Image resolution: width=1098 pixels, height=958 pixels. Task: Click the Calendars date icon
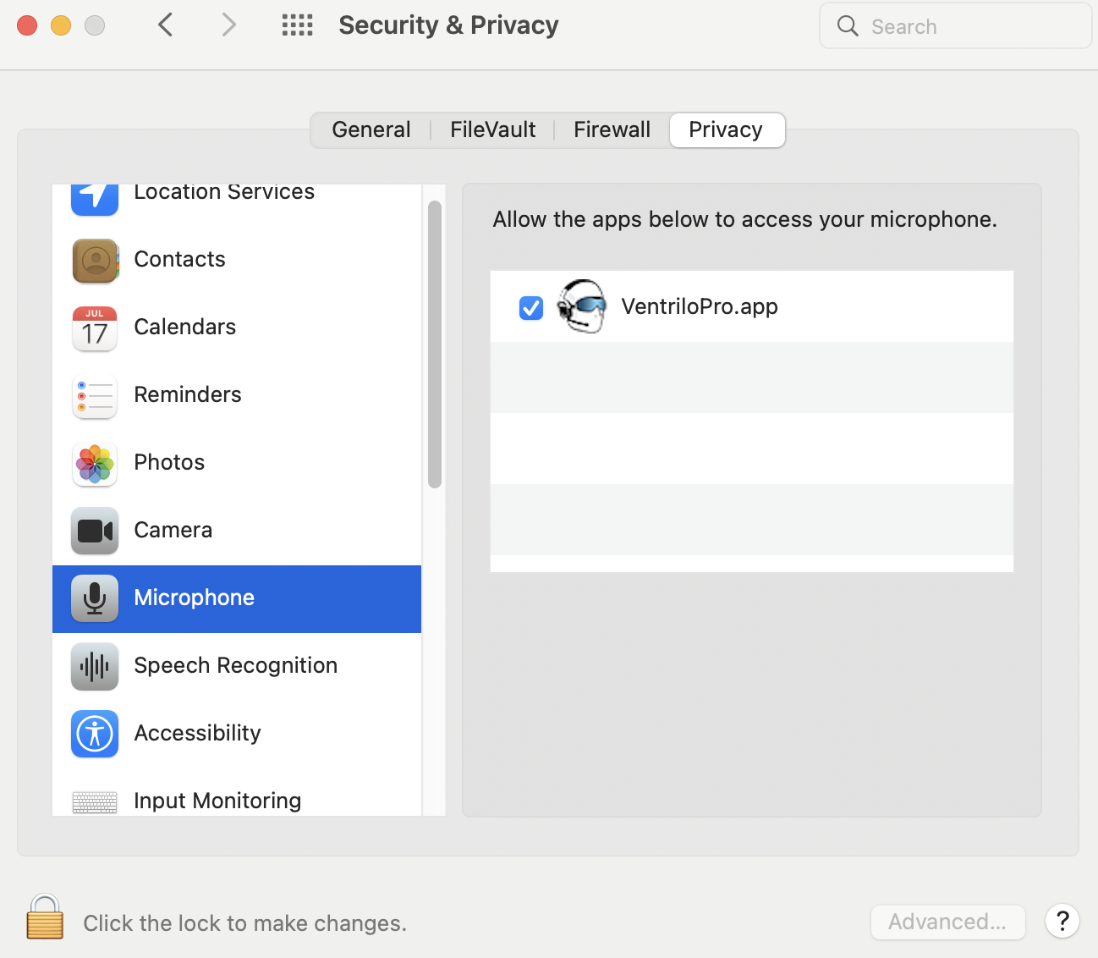(95, 328)
